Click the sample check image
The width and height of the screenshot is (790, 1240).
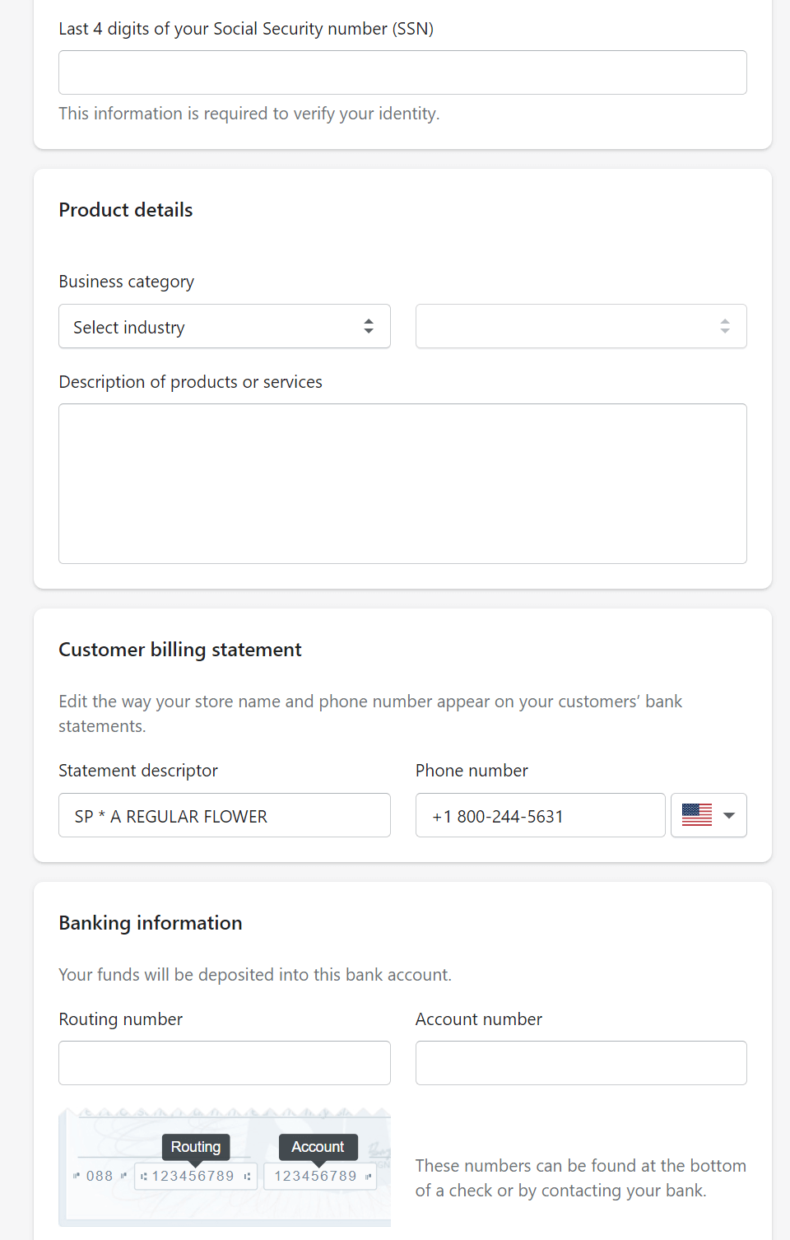224,1169
